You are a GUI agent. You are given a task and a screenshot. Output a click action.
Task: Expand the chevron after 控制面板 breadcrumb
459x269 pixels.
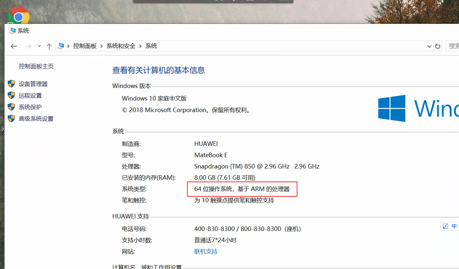[x=102, y=46]
